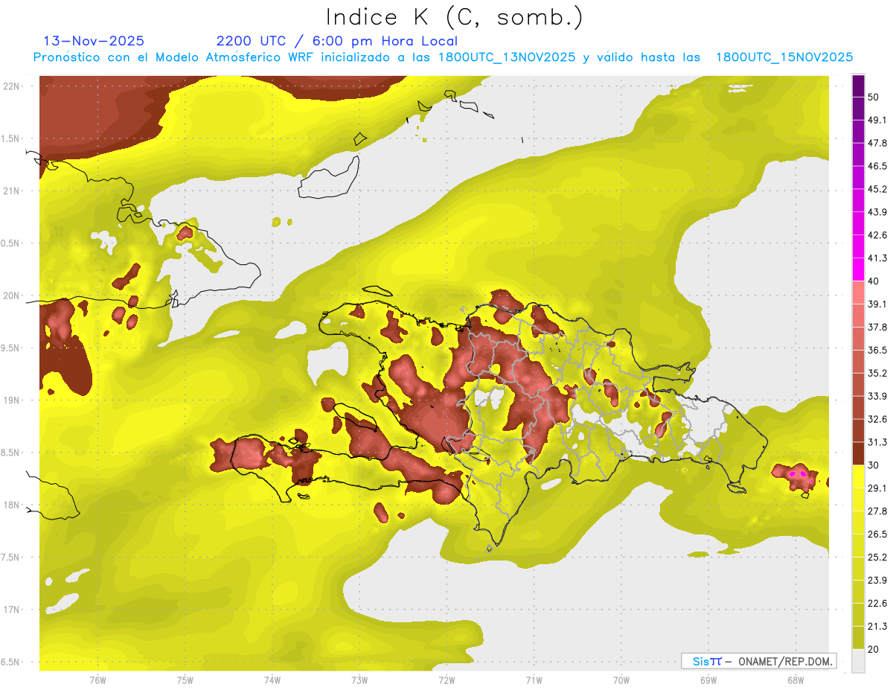The width and height of the screenshot is (893, 690).
Task: Click the title 'Indice K (C, somb.)'
Action: pyautogui.click(x=455, y=17)
